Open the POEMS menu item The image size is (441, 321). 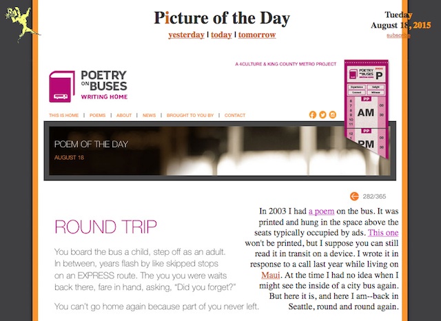98,115
